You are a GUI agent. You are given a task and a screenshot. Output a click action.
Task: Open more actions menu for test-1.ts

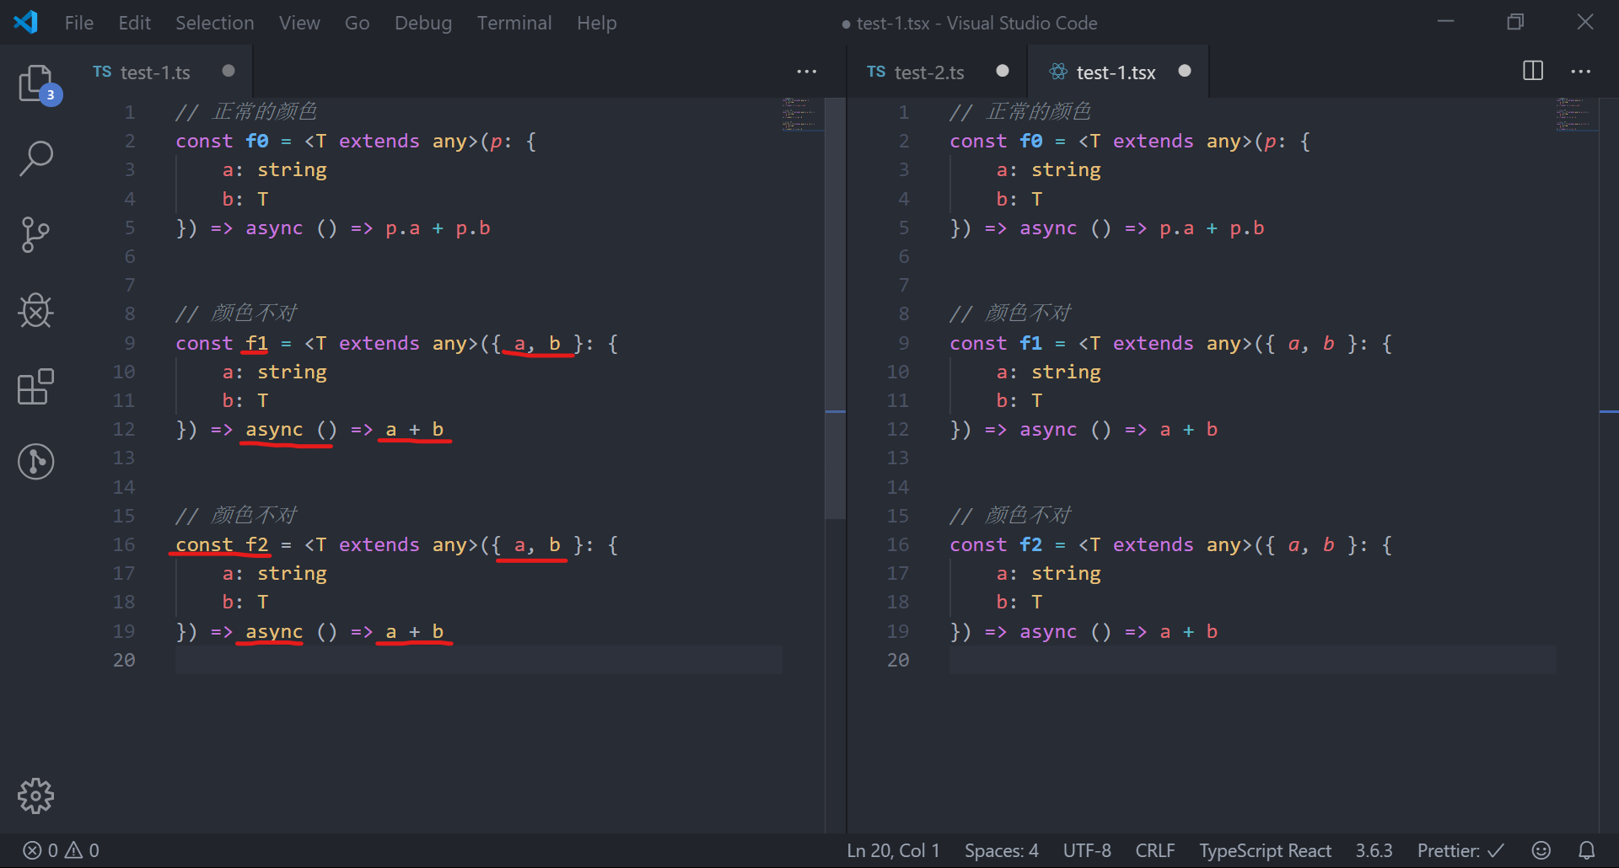tap(807, 72)
